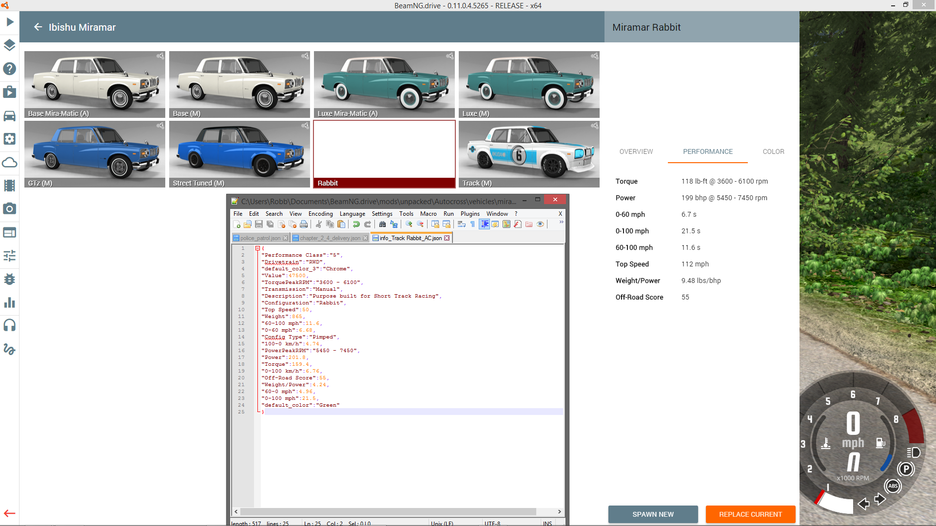936x526 pixels.
Task: Open Encoding menu in Notepad++
Action: click(320, 213)
